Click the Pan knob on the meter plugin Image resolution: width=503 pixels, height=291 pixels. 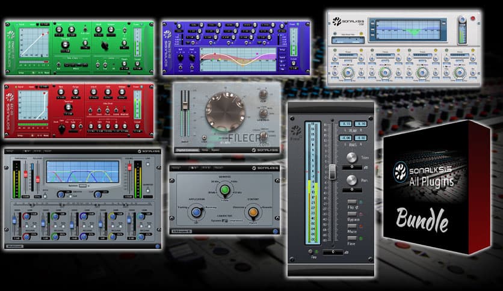(351, 180)
